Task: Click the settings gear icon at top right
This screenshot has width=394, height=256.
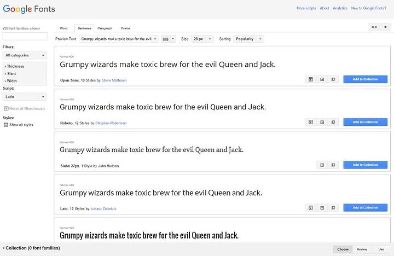Action: (385, 27)
